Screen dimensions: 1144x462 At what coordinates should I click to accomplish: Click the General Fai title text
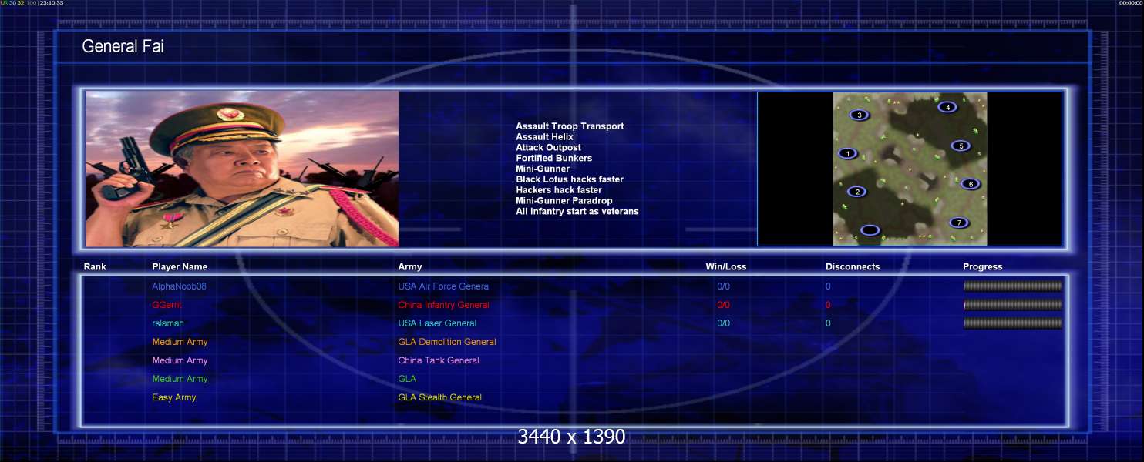[x=123, y=46]
